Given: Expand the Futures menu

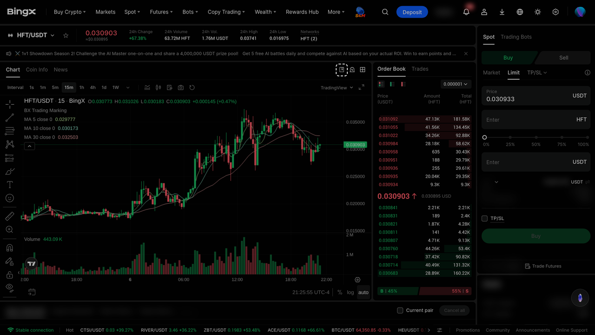Looking at the screenshot, I should (x=161, y=12).
